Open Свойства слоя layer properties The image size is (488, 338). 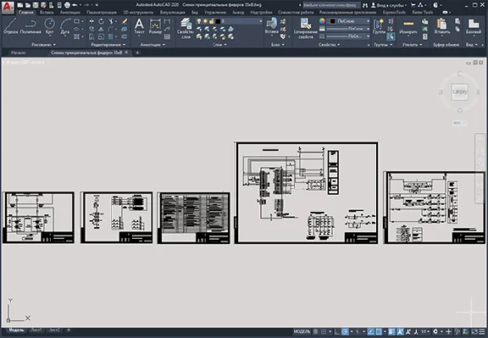click(x=186, y=28)
